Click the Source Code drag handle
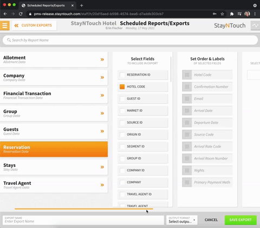This screenshot has width=260, height=228. point(187,135)
